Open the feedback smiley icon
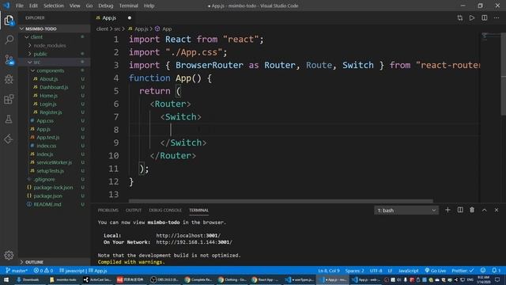This screenshot has width=506, height=285. tap(483, 271)
